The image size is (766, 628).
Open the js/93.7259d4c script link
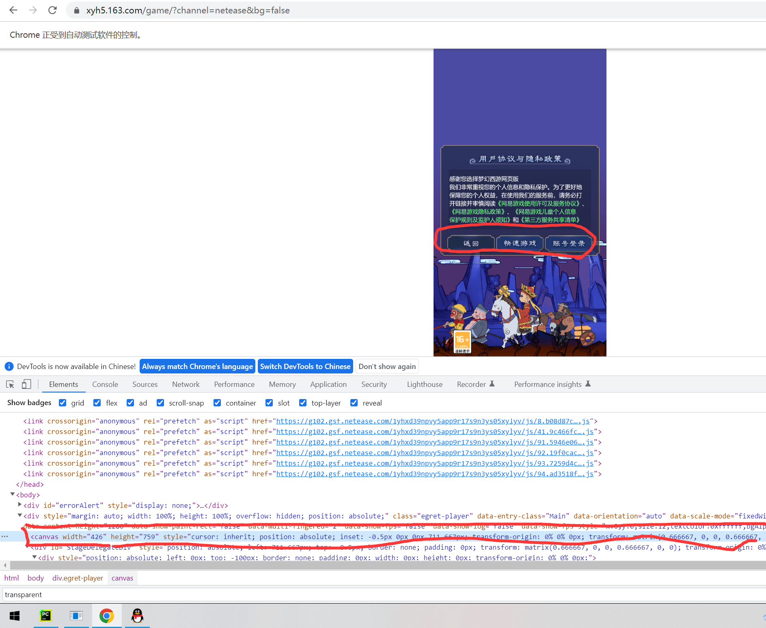435,463
